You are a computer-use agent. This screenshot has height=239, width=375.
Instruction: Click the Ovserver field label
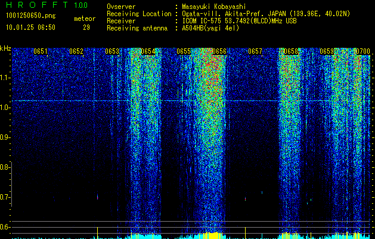121,7
